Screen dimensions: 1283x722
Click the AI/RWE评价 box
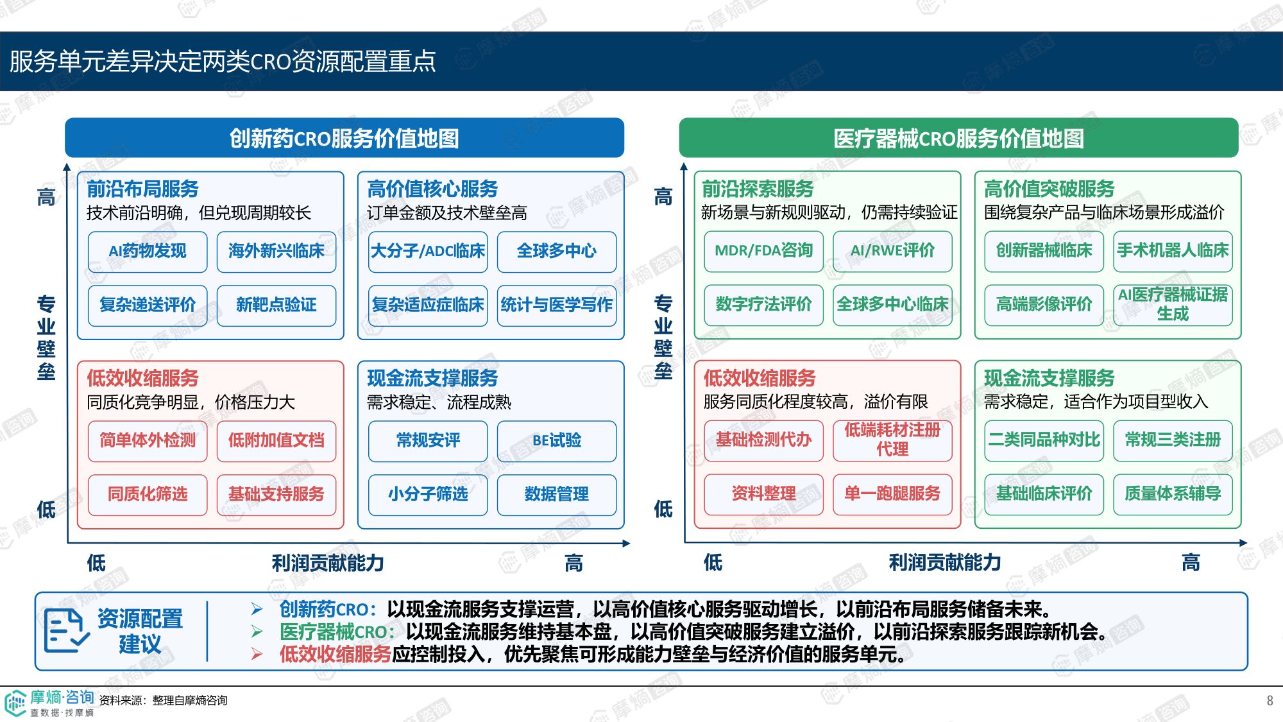(x=893, y=250)
